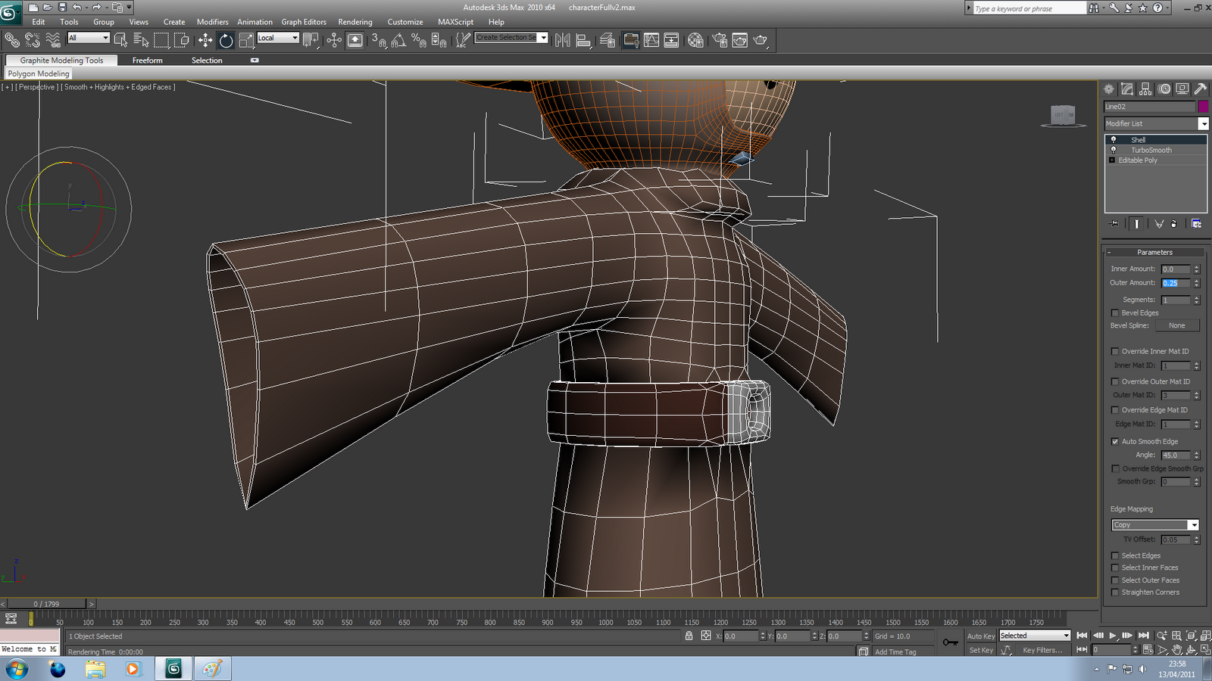Open the Material Editor
Image resolution: width=1212 pixels, height=681 pixels.
[x=695, y=40]
